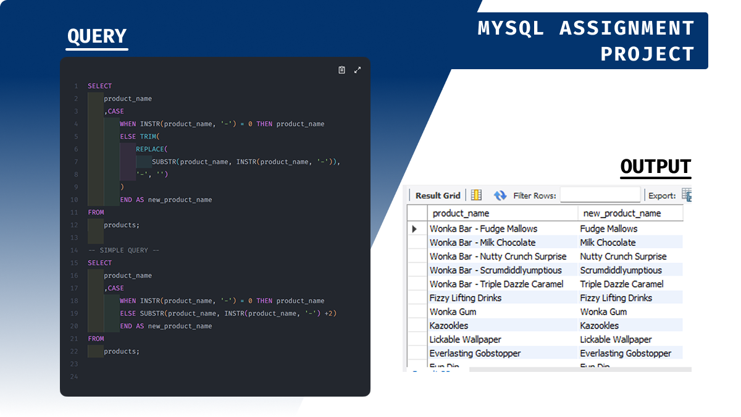Select 'Everlasting Gobstopper' in new_product_name column

click(630, 353)
